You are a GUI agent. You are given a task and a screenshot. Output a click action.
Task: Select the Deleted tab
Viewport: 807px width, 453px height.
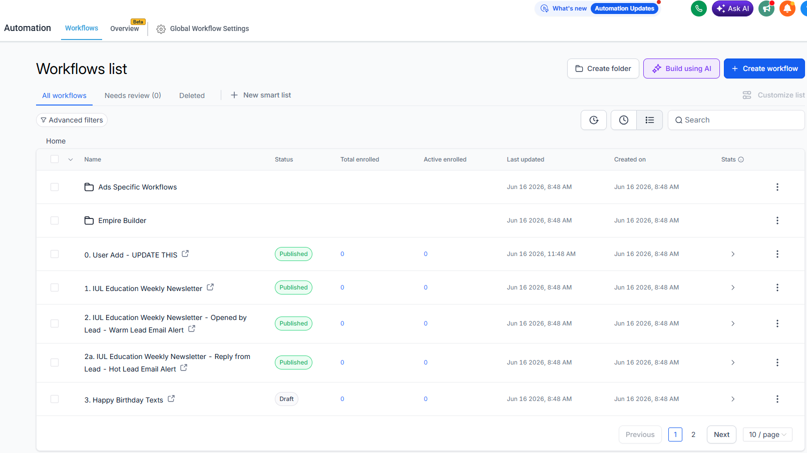192,95
